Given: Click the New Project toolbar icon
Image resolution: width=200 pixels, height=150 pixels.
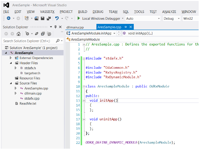Looking at the screenshot, I should [27, 18].
